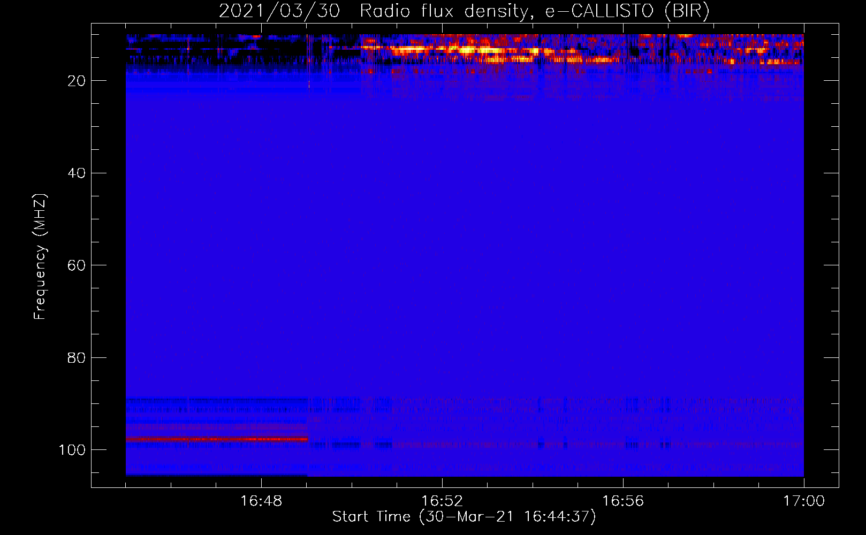
Task: Click the 17:00 time tick label
Action: pos(804,501)
